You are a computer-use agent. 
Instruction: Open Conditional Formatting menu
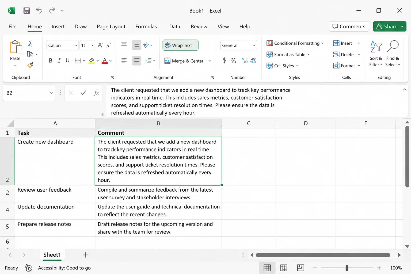tap(295, 43)
